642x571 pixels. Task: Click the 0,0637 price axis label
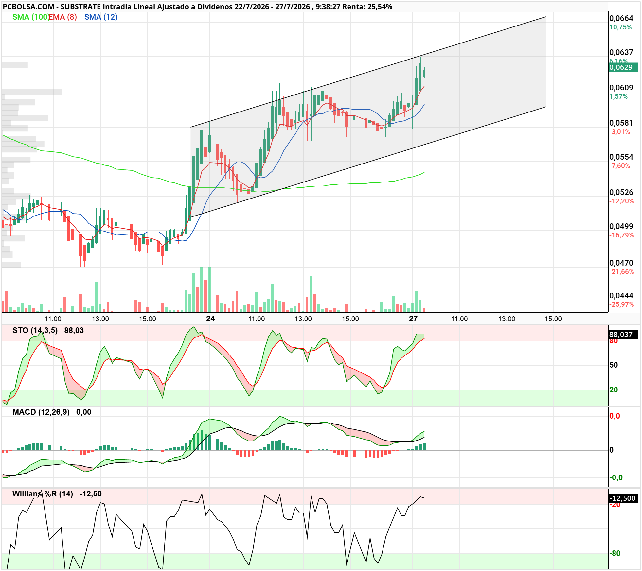621,52
